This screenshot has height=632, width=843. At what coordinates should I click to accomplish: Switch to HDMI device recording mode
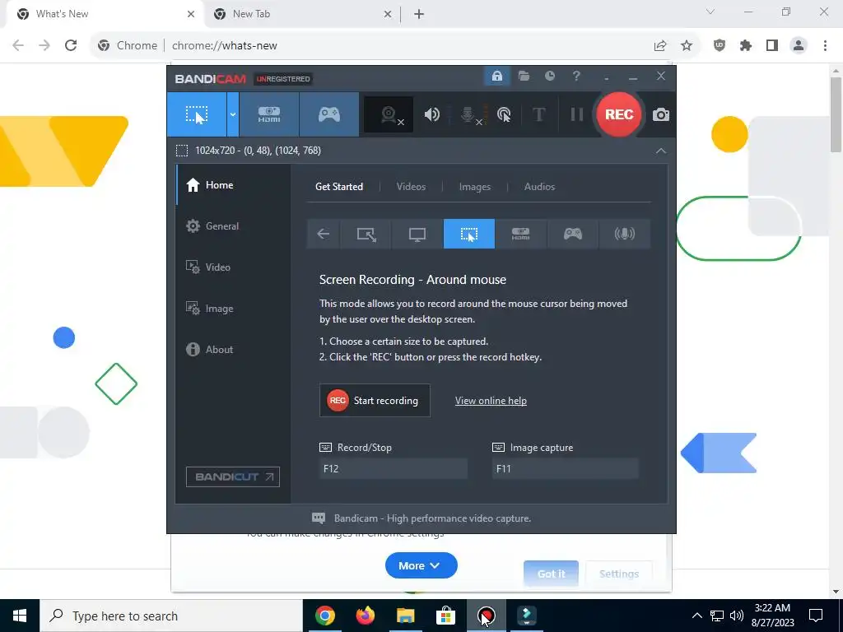point(269,114)
